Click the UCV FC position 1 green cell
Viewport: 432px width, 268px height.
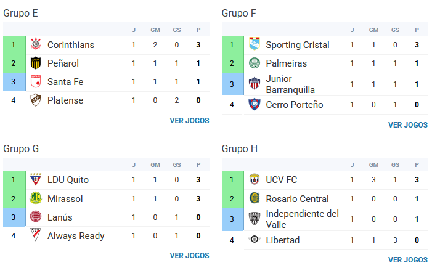click(x=232, y=179)
